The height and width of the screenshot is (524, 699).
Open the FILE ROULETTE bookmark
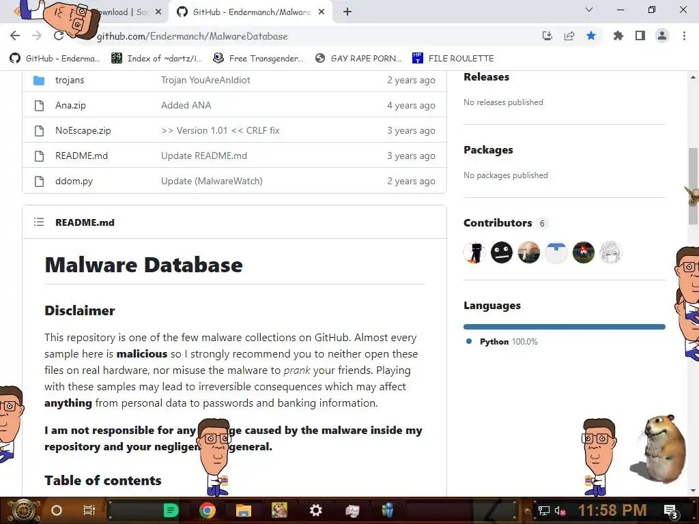[x=453, y=59]
